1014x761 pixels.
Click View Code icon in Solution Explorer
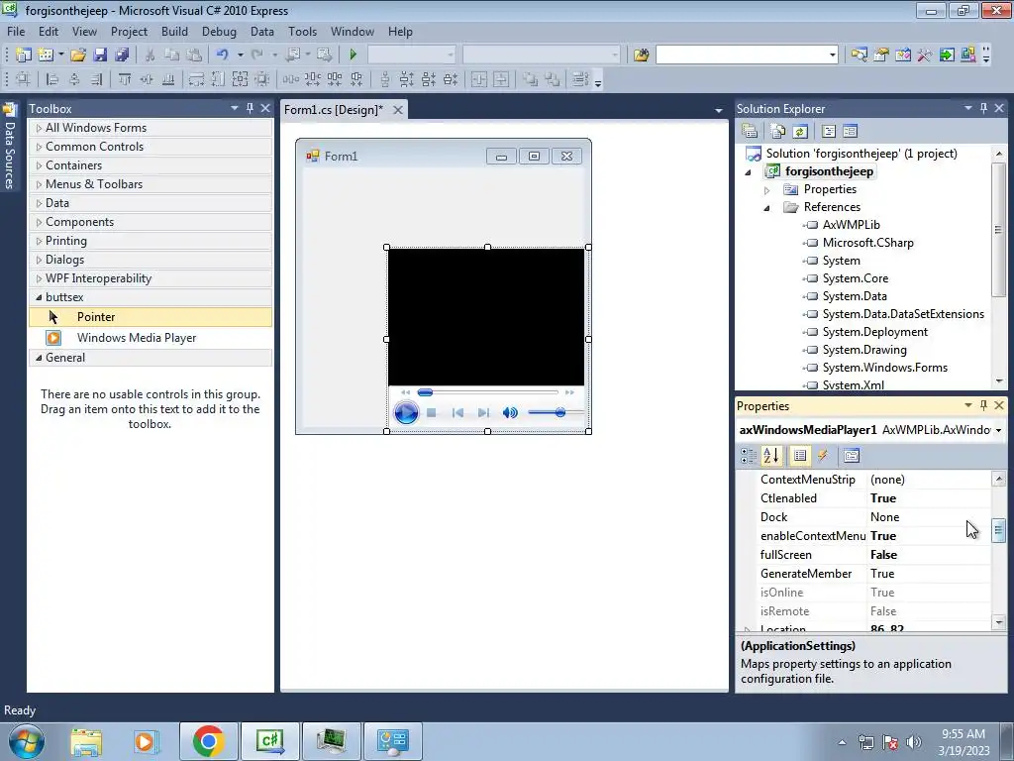click(x=829, y=132)
